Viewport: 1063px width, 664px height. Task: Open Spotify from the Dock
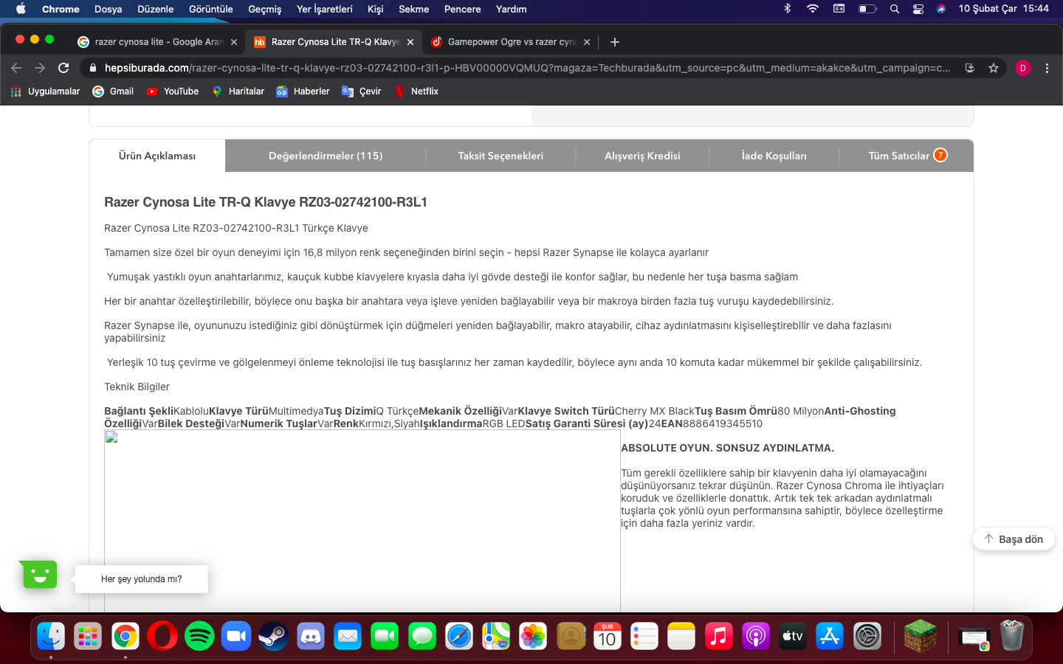coord(199,636)
